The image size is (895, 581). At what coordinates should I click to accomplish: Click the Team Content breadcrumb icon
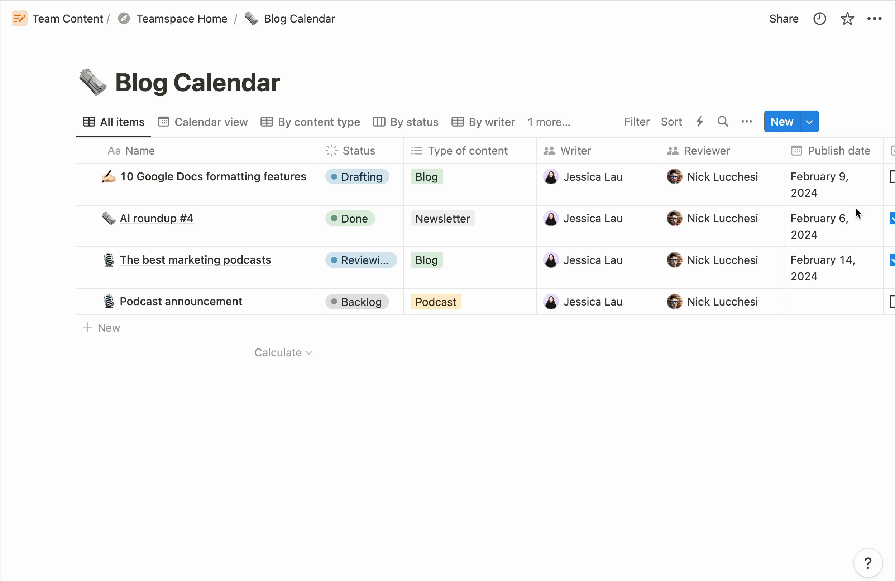click(20, 18)
